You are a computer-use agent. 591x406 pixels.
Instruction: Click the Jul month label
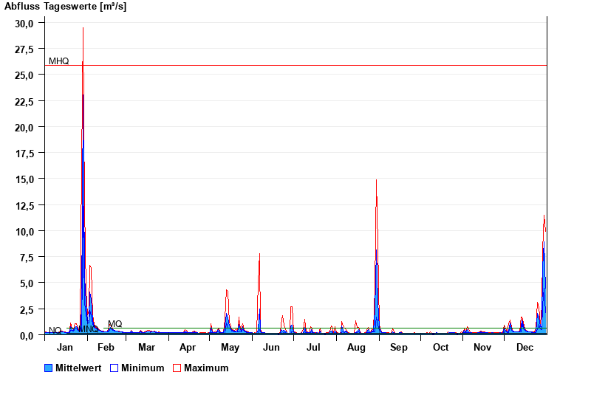(313, 347)
